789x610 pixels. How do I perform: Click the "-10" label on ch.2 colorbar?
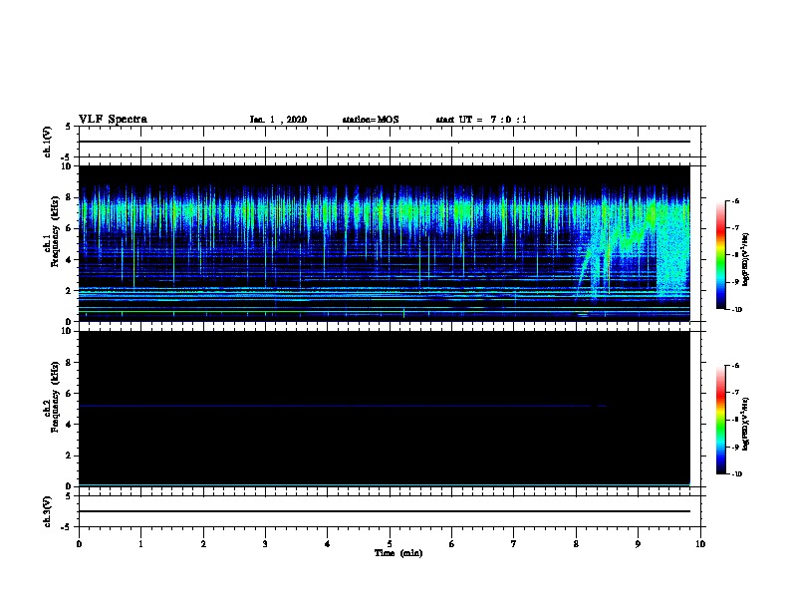(x=736, y=474)
